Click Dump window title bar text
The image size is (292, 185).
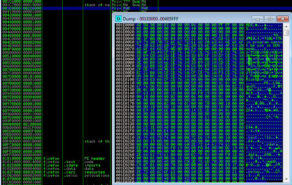151,19
